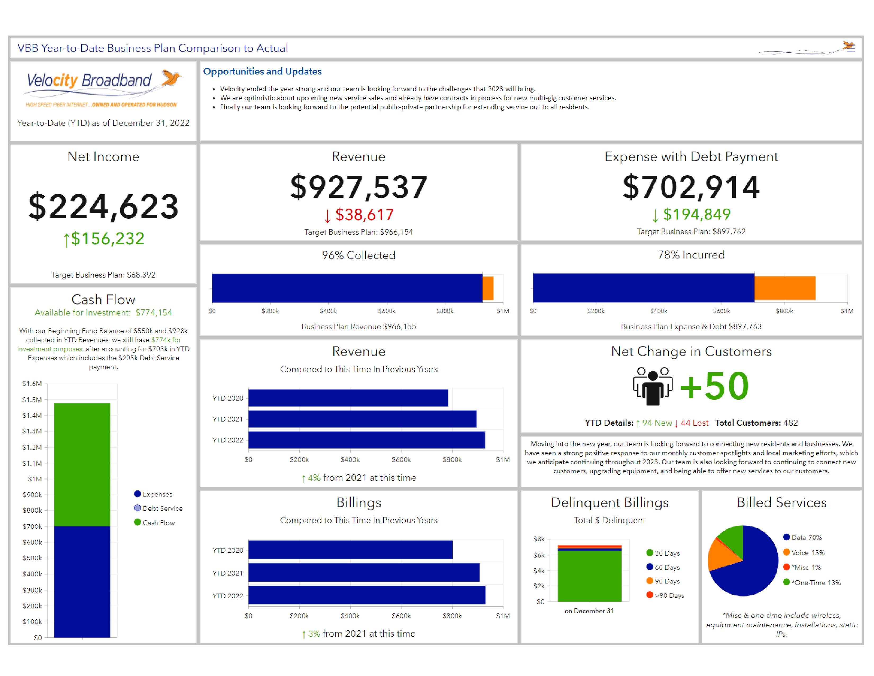Select YTD 2022 bar in Revenue chart
This screenshot has height=676, width=874.
(367, 440)
